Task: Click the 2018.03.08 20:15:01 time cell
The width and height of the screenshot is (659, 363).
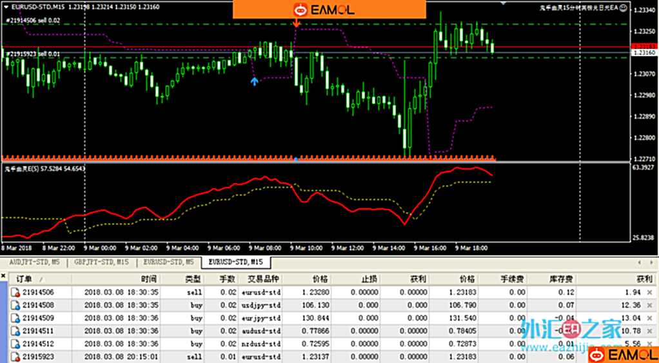Action: pos(121,358)
